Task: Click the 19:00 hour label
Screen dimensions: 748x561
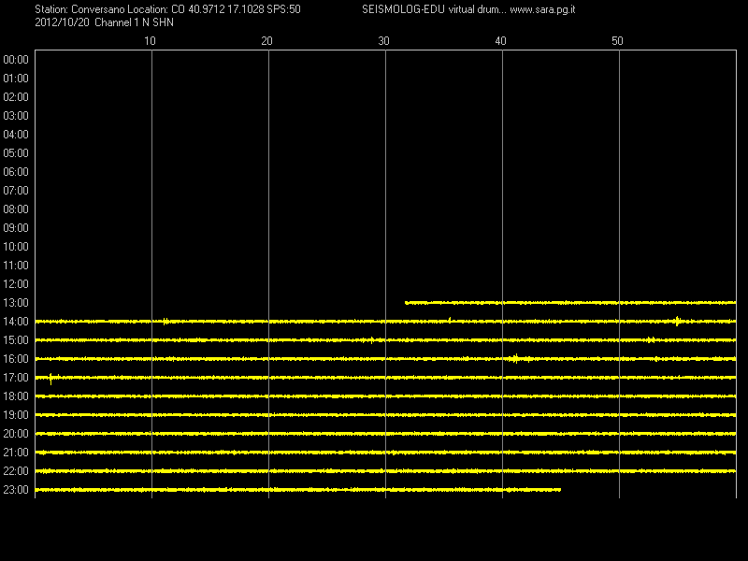Action: pyautogui.click(x=16, y=415)
